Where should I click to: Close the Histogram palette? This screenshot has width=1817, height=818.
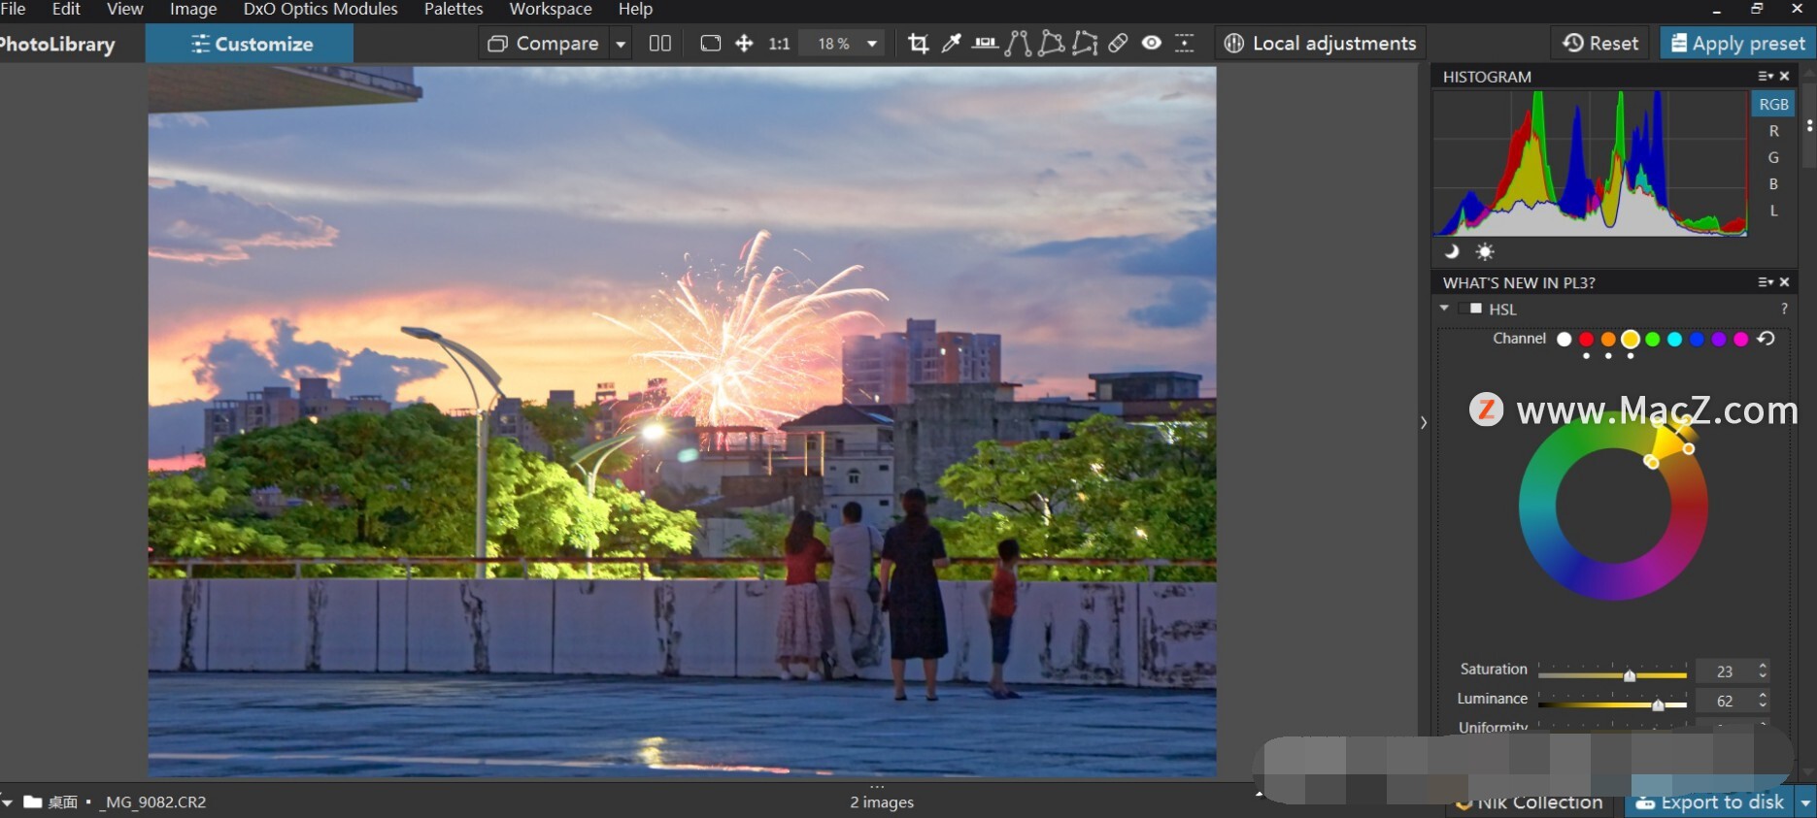1784,76
